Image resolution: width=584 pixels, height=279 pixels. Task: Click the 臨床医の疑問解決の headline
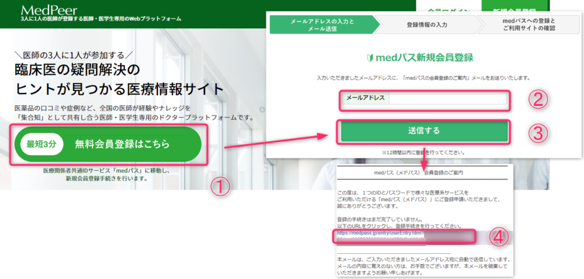pyautogui.click(x=76, y=69)
